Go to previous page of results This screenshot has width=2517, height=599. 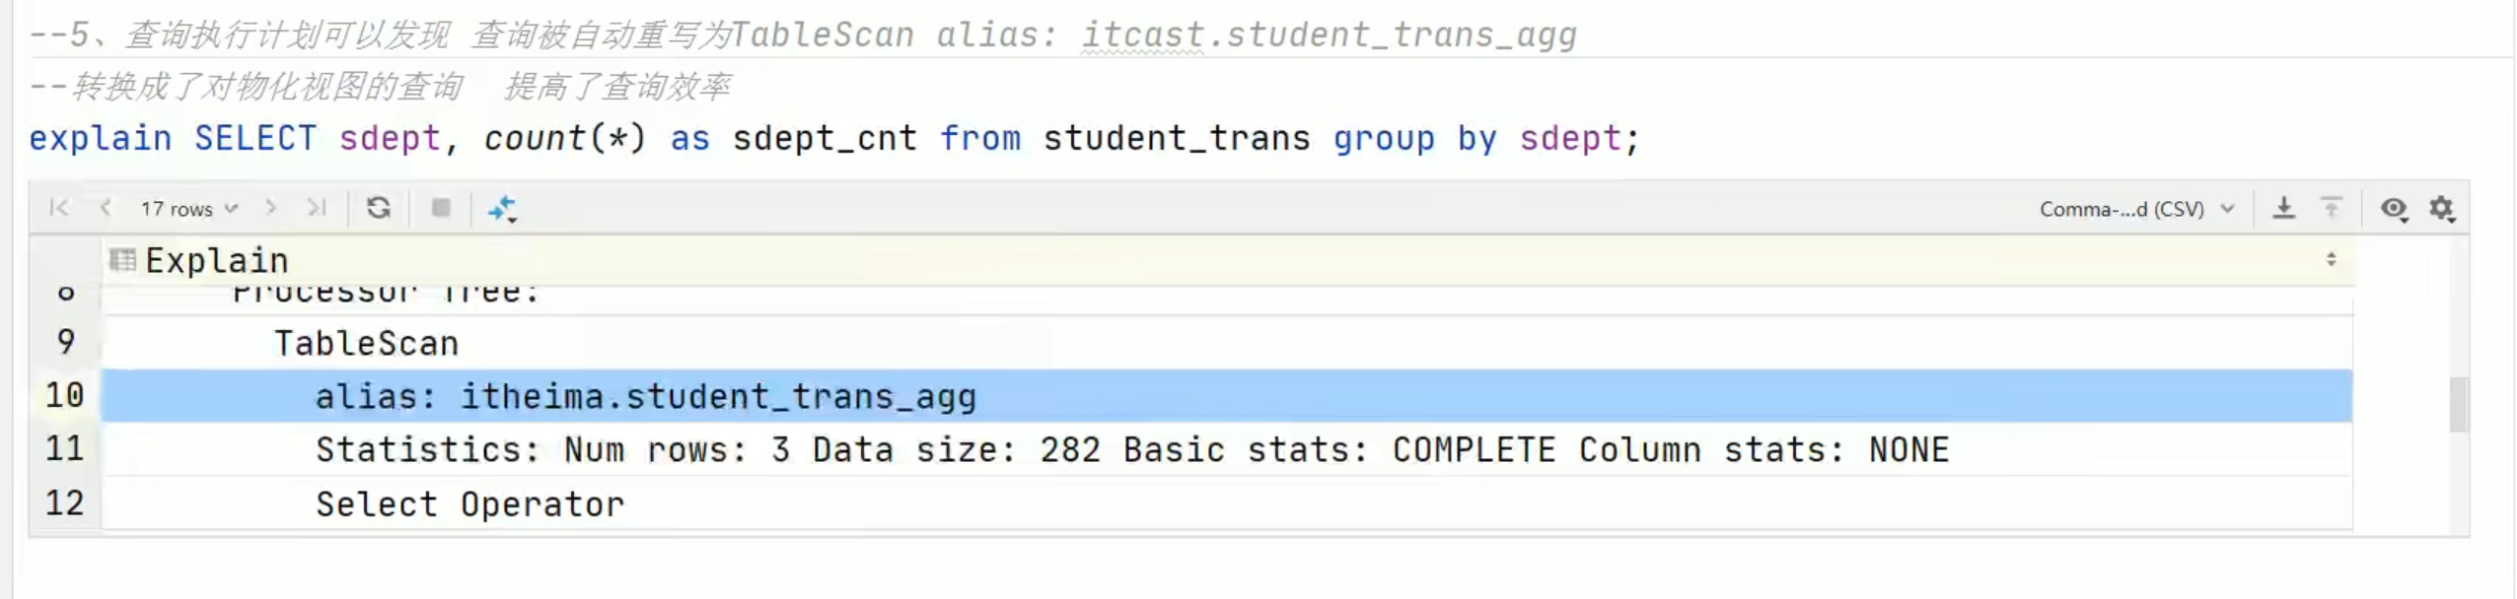tap(106, 208)
